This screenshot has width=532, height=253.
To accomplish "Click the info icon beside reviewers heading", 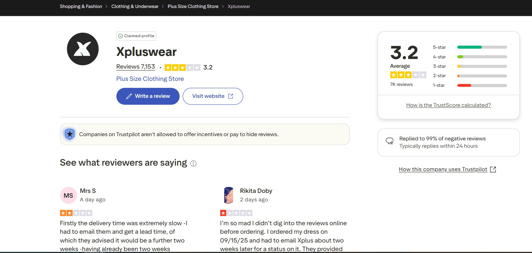I will pos(193,163).
